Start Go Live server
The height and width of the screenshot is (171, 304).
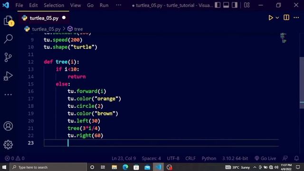[265, 158]
